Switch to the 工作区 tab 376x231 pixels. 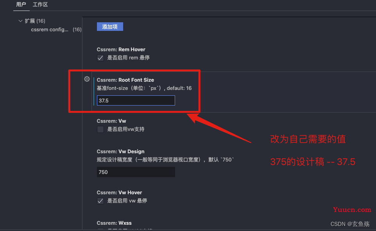[x=40, y=5]
